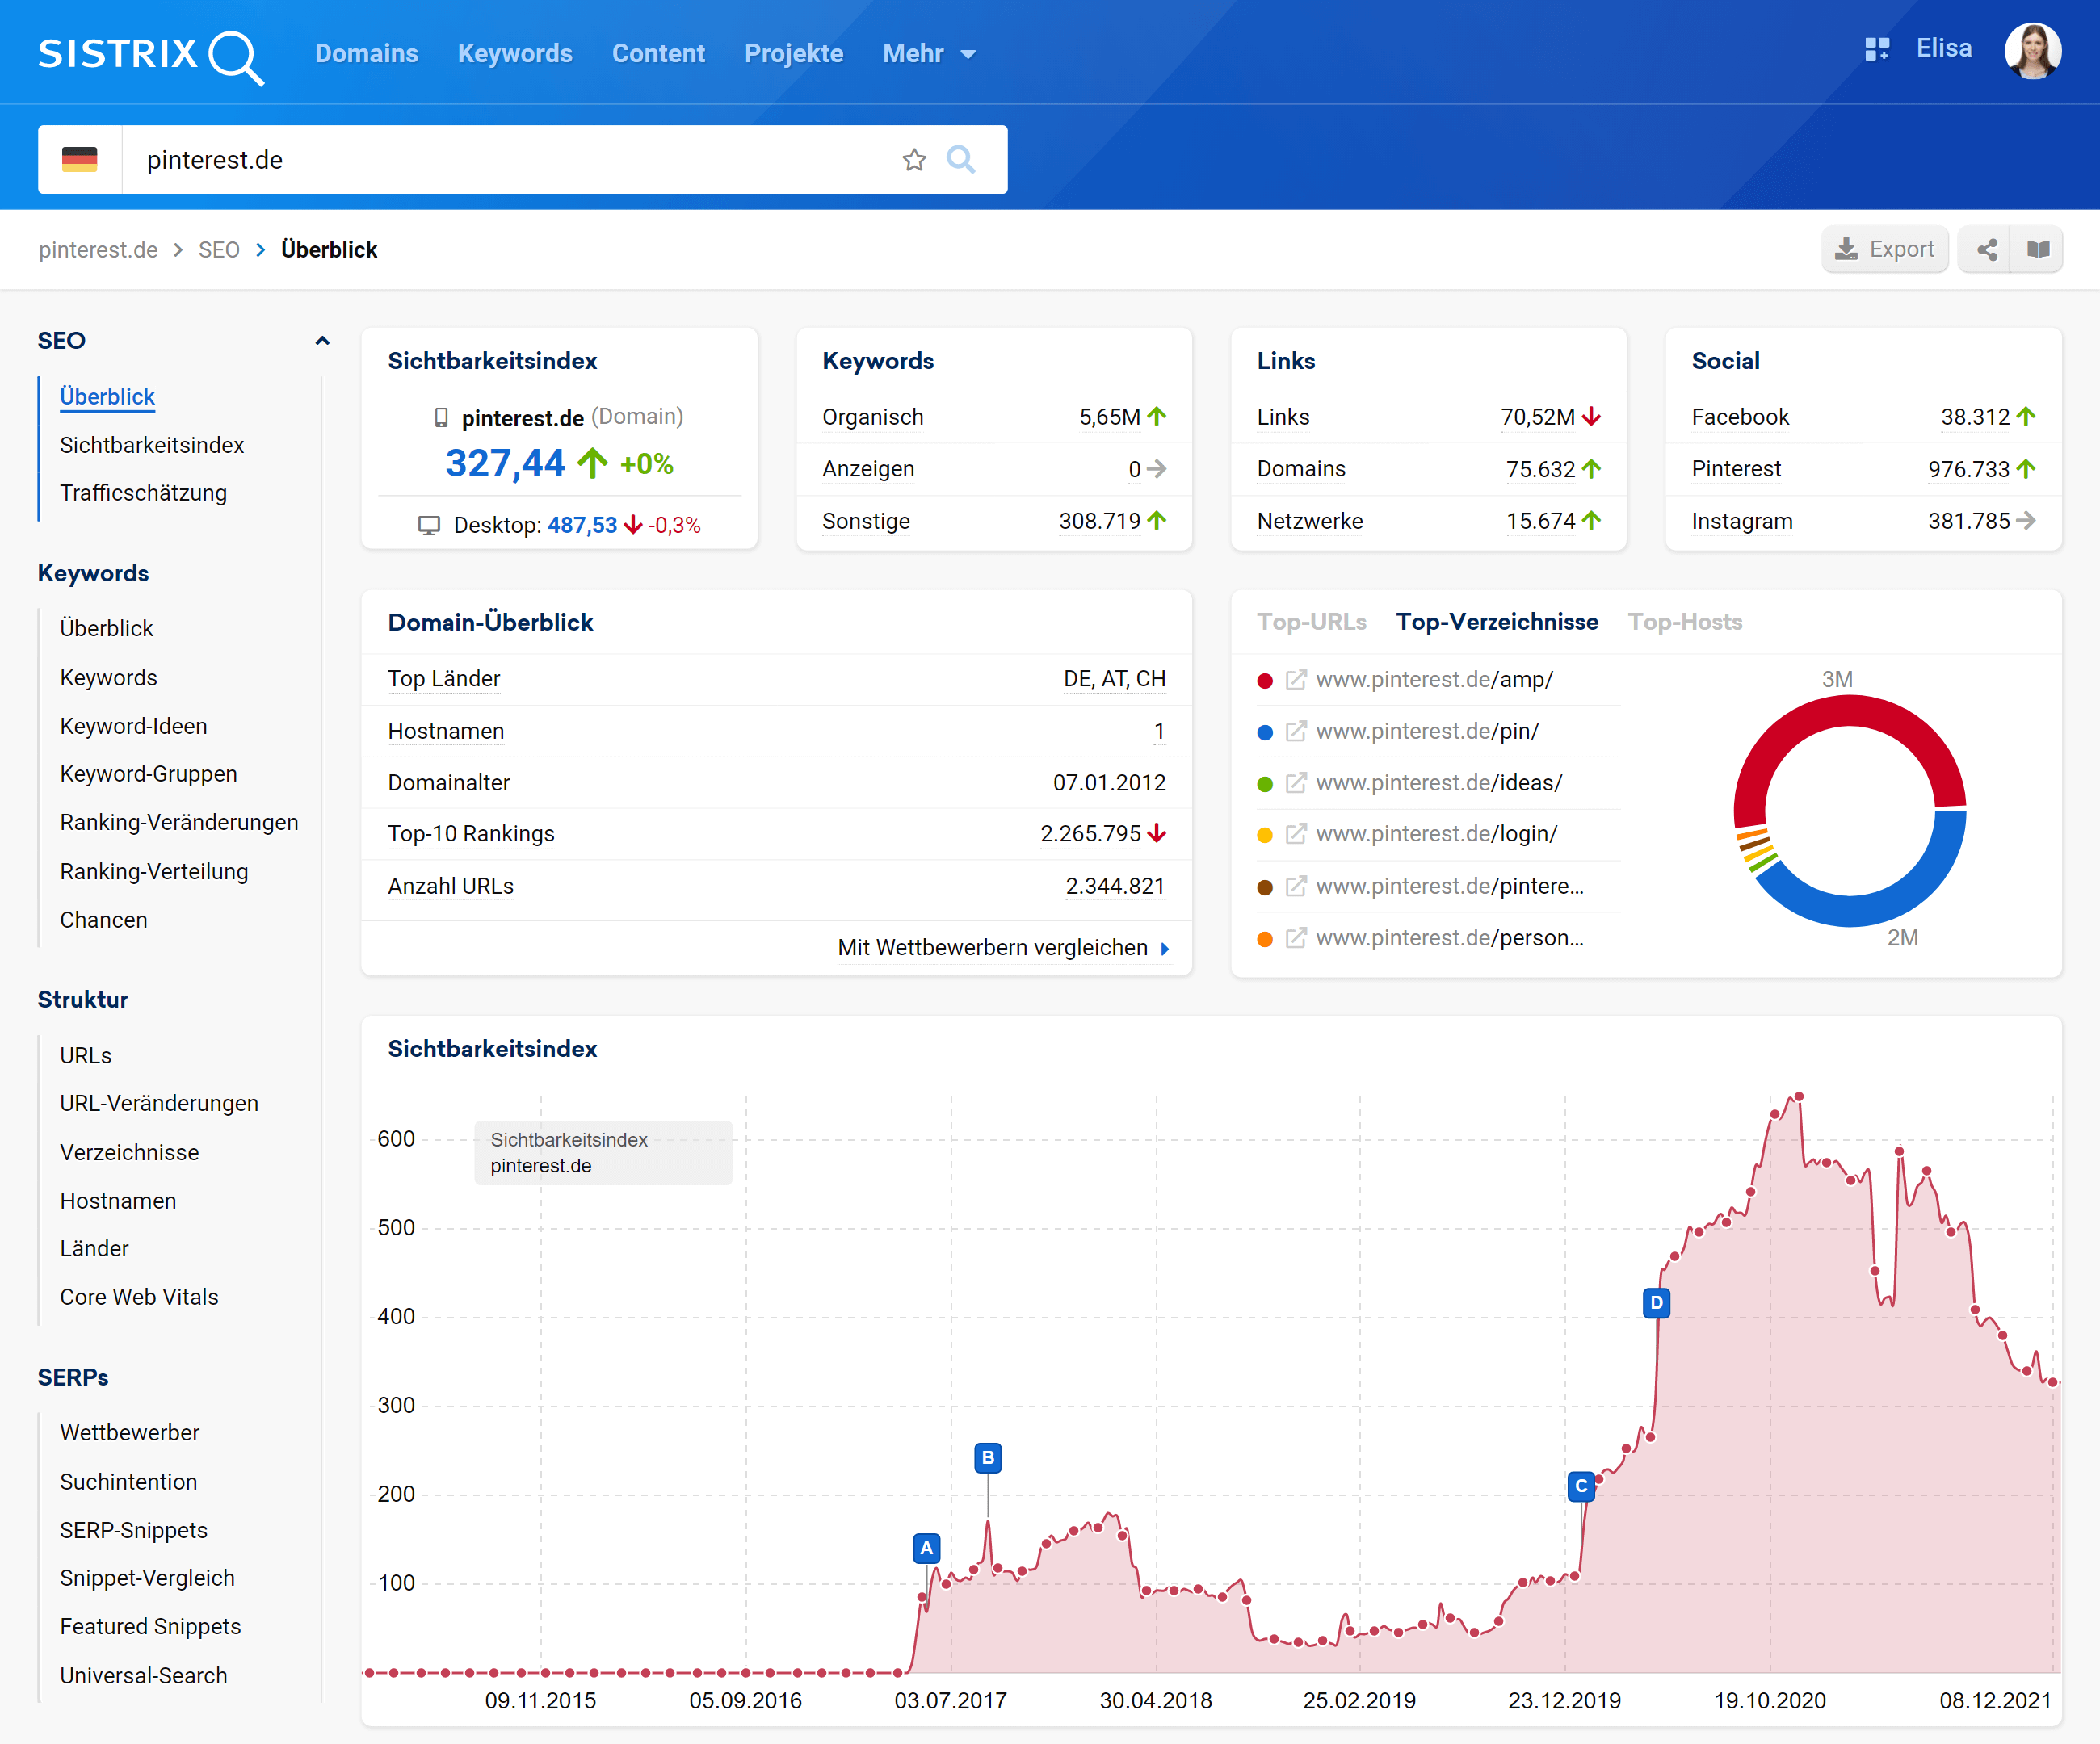Click the German flag country selector
The height and width of the screenshot is (1744, 2100).
[80, 160]
